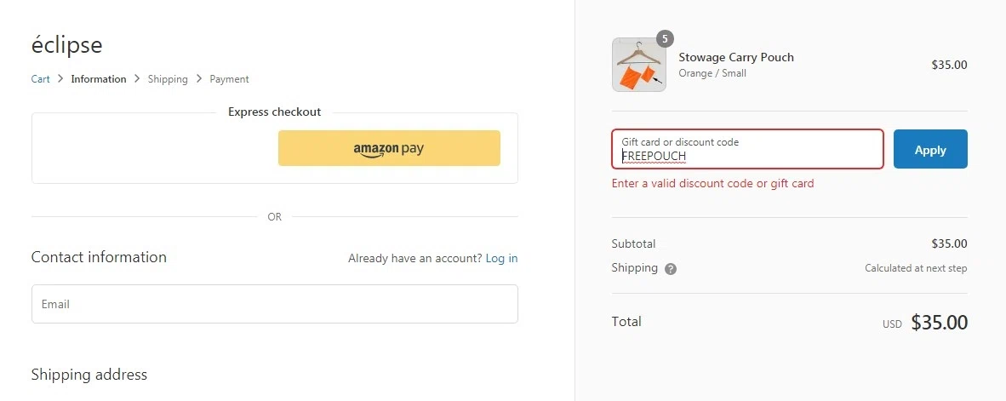Click the quantity badge on the product image

pos(665,38)
